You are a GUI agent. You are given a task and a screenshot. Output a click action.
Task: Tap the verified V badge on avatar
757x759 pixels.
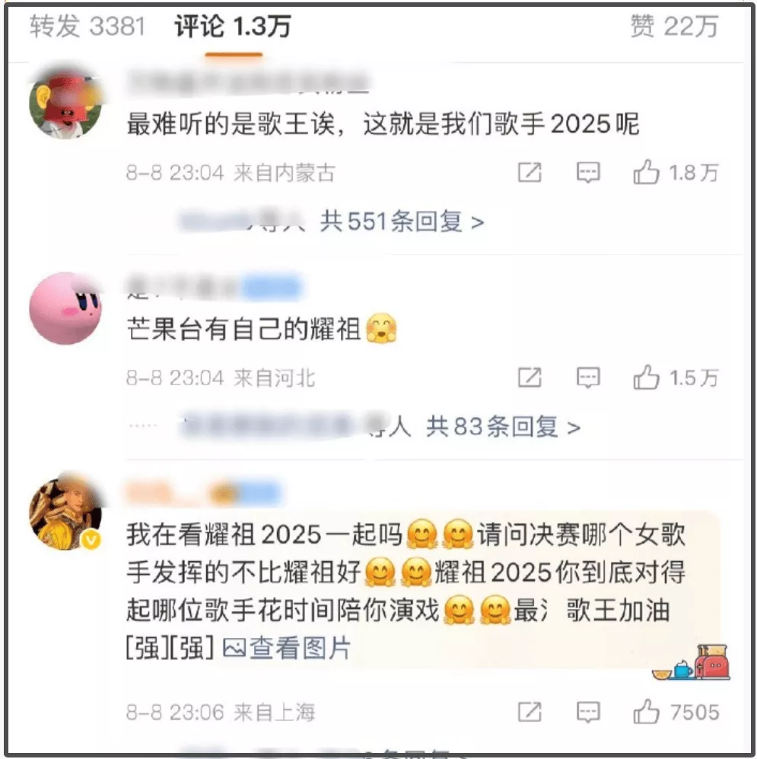(91, 539)
